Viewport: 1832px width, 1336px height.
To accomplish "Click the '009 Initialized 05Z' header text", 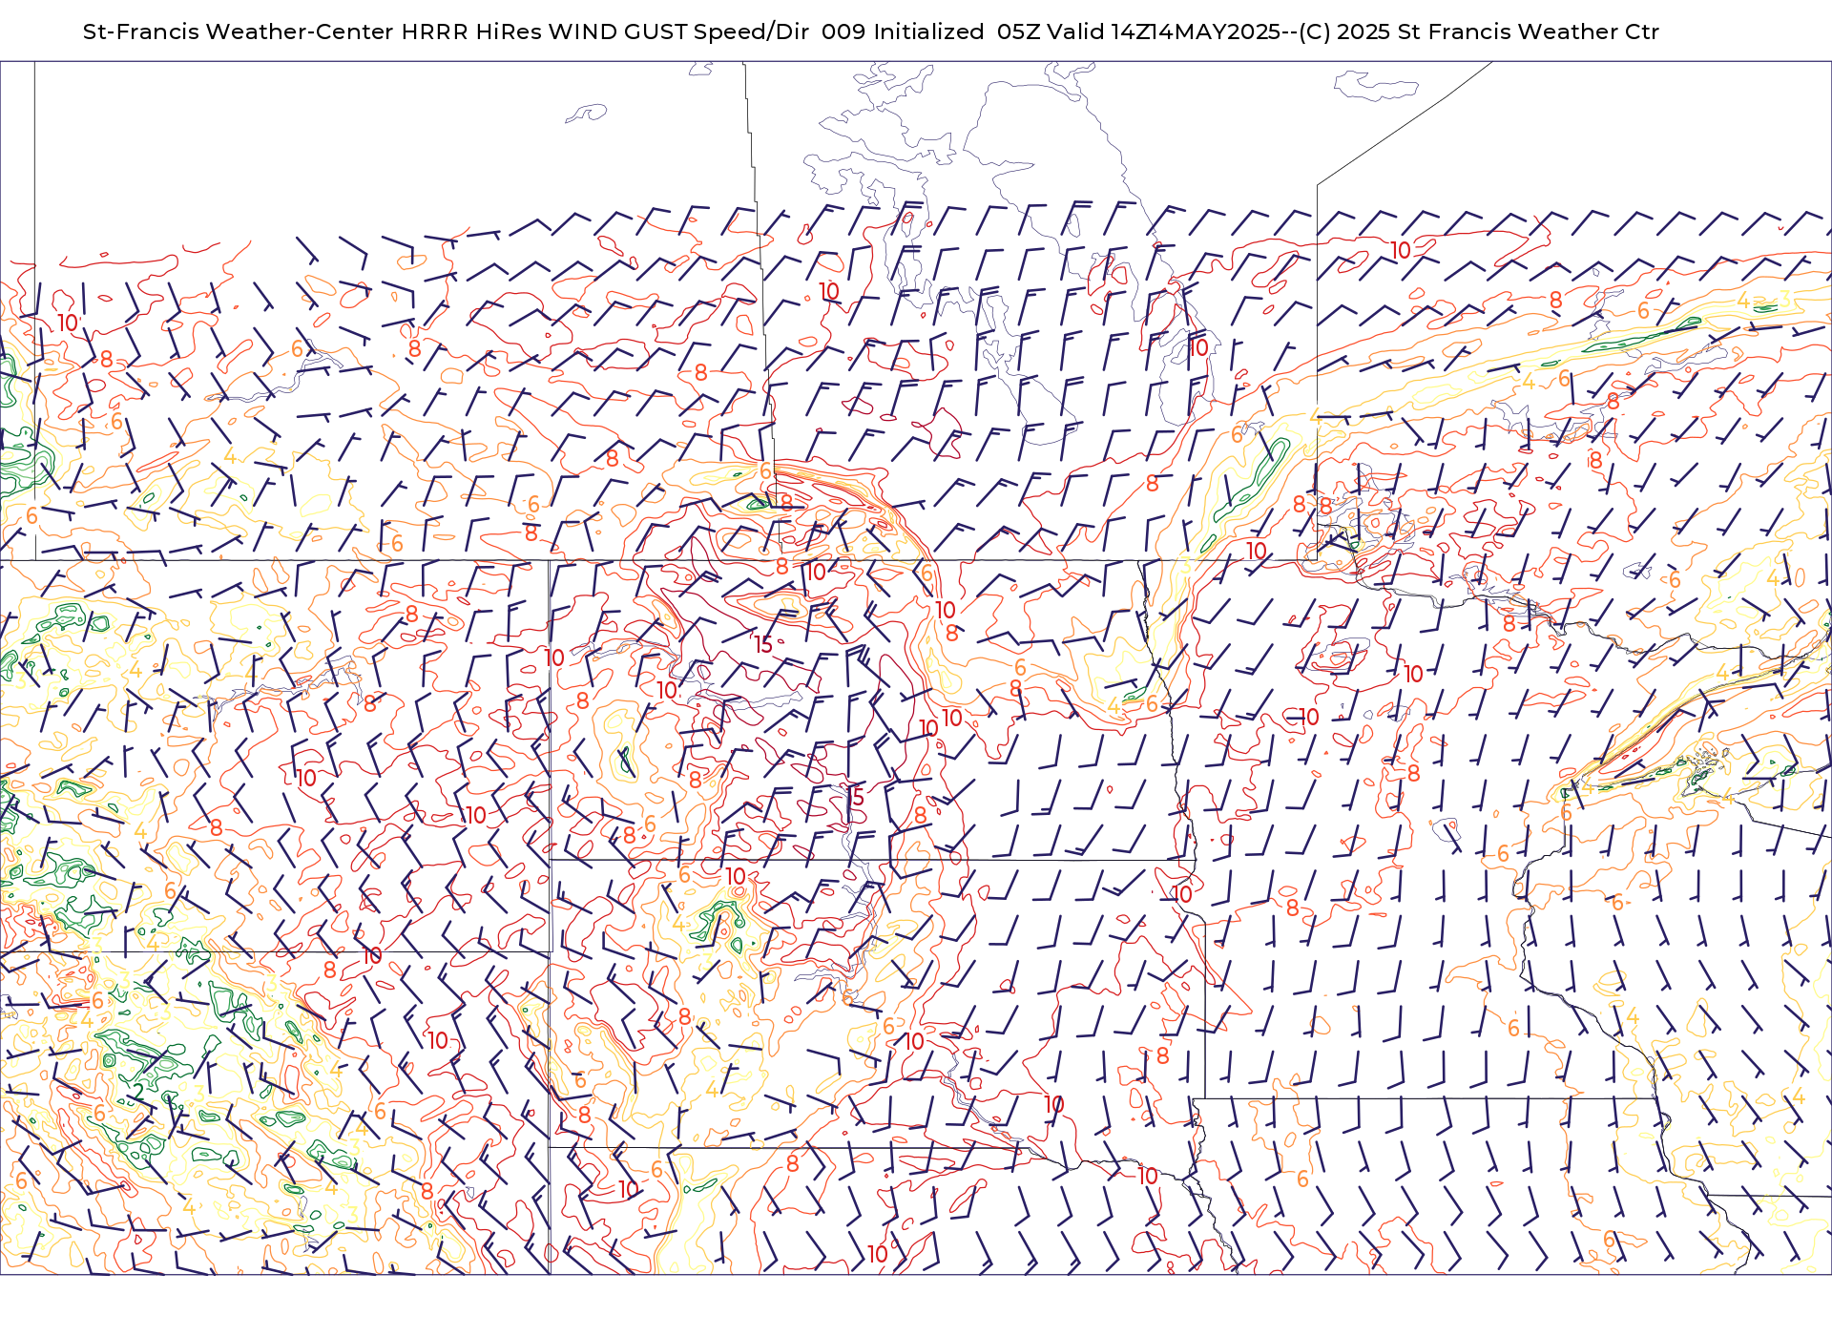I will [x=931, y=31].
